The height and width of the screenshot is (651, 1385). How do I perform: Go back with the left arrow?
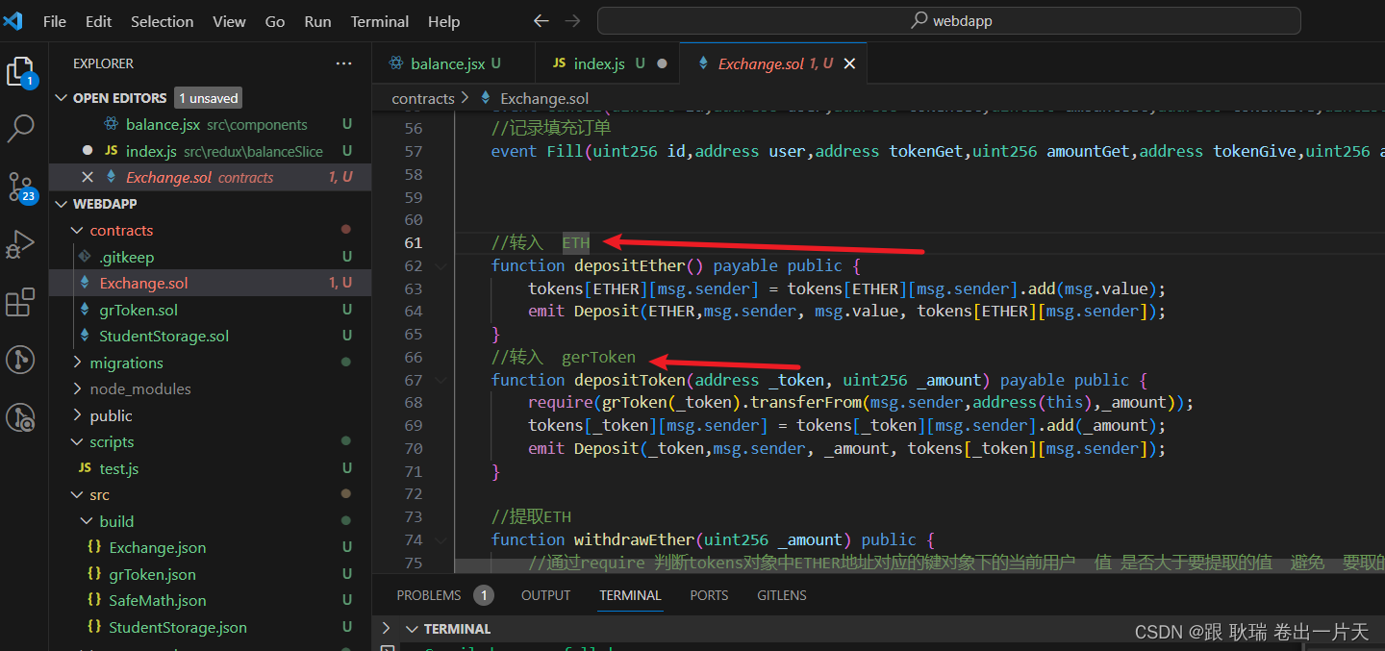[541, 21]
